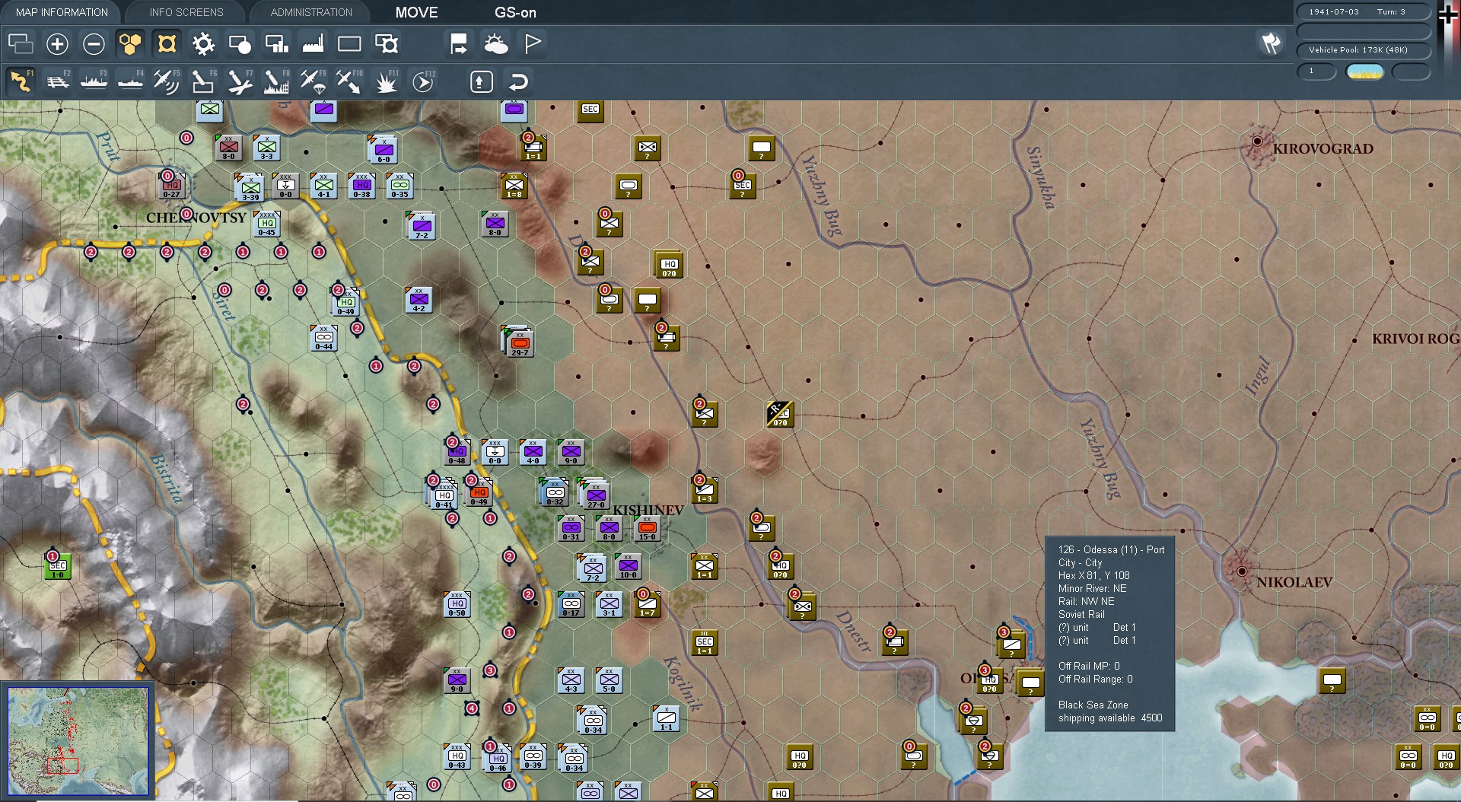The image size is (1461, 802).
Task: Select the F3 naval transport mode
Action: [x=94, y=81]
